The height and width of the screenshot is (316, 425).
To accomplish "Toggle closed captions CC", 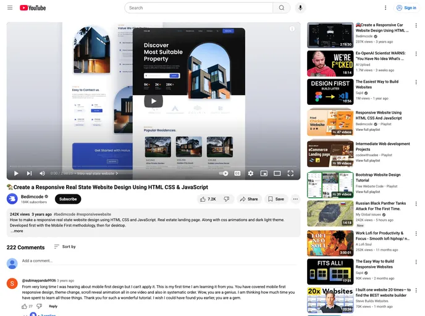I will [x=237, y=173].
